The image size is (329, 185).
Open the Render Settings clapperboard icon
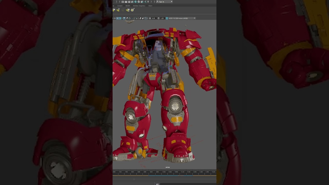coord(132,2)
